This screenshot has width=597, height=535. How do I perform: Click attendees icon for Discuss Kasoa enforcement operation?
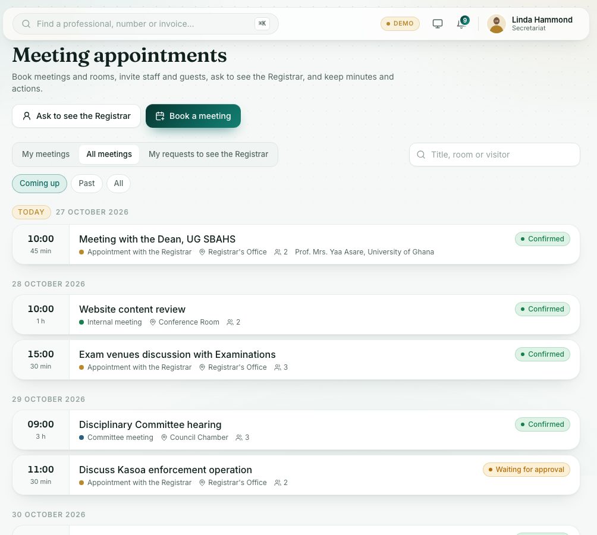pos(278,483)
